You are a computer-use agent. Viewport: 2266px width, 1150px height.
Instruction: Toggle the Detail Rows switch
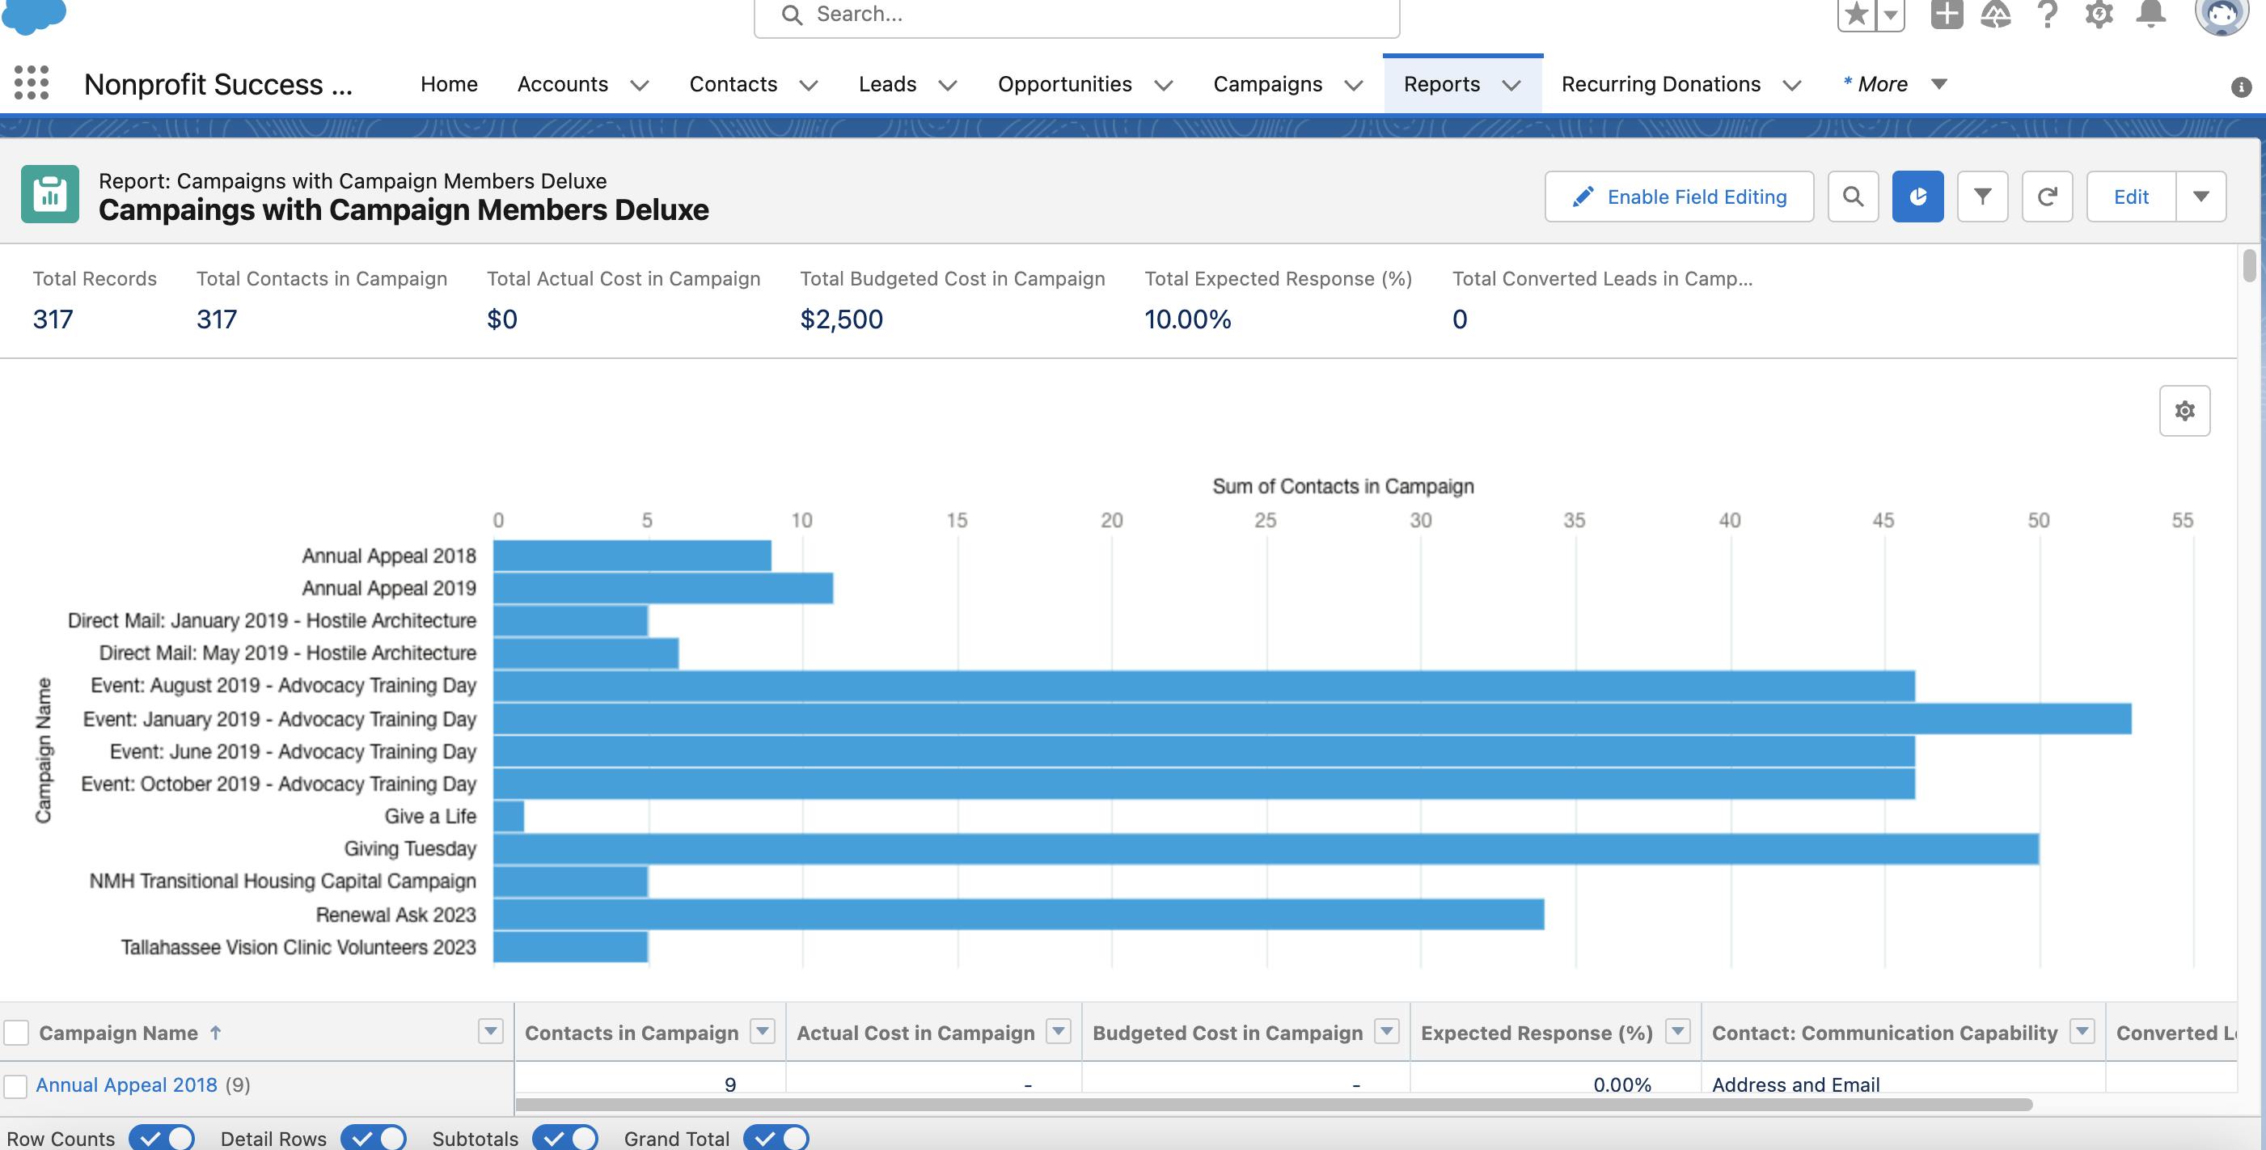tap(374, 1138)
